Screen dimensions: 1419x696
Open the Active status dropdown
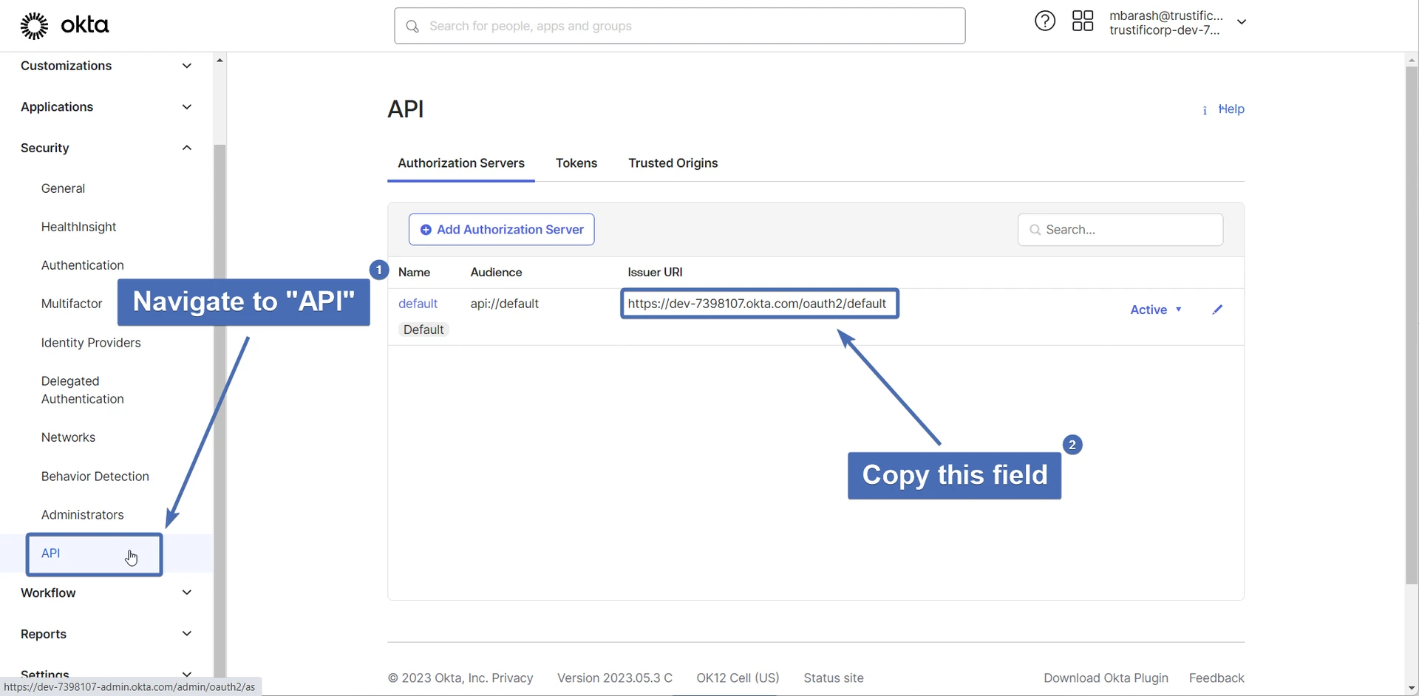1155,310
